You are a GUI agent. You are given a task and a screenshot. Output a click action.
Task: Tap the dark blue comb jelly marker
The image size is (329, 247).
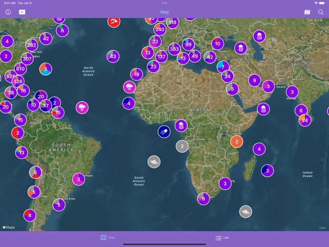[x=164, y=132]
